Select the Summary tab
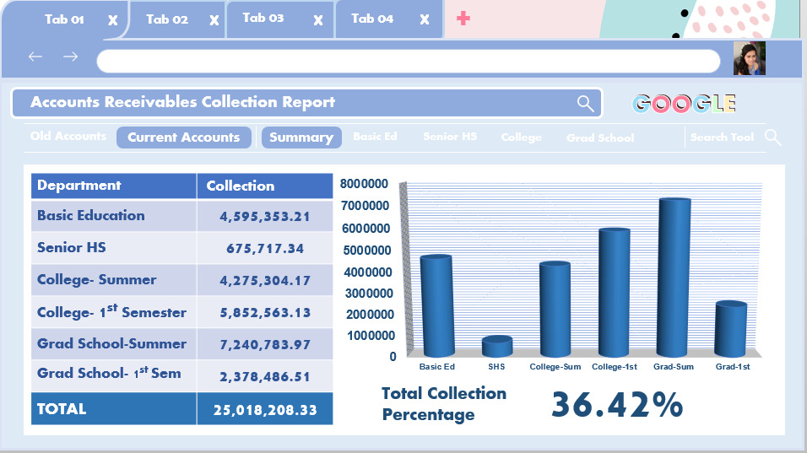Screen dimensions: 807x453 pos(301,138)
